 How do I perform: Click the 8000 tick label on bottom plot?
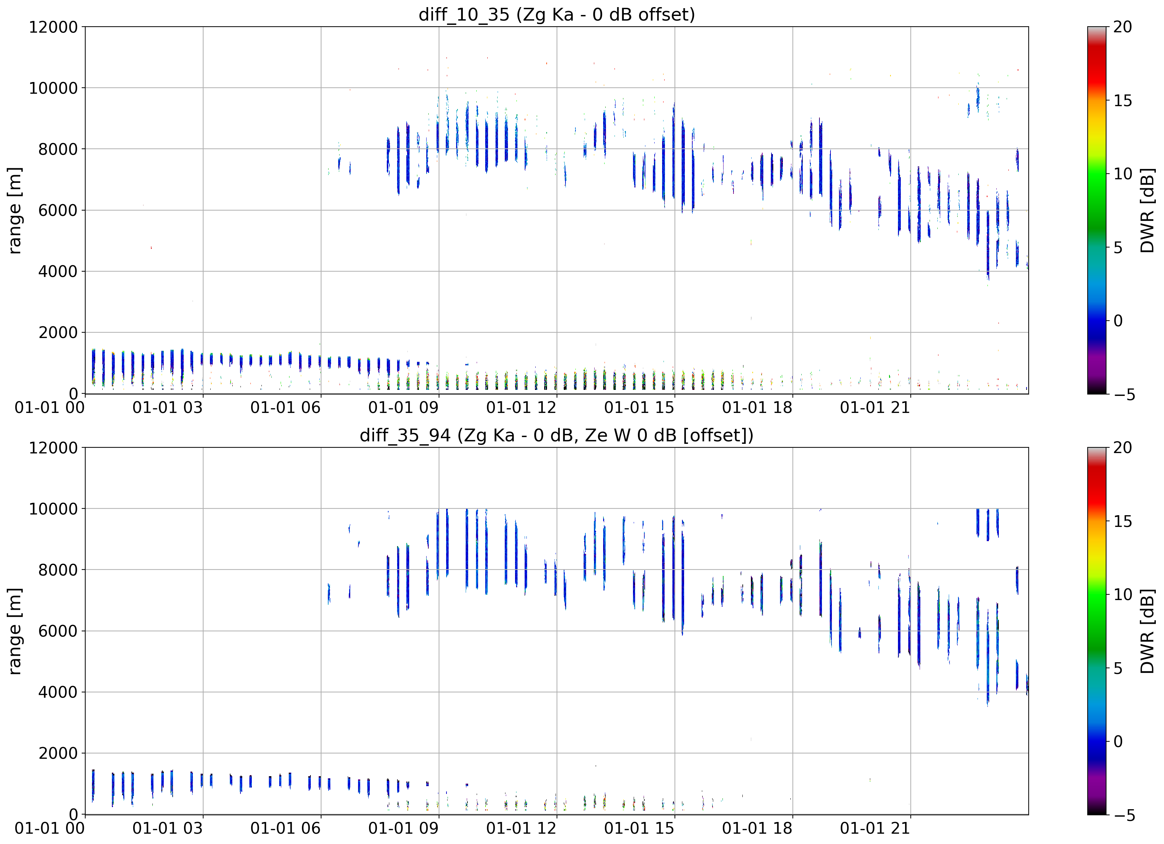point(58,570)
